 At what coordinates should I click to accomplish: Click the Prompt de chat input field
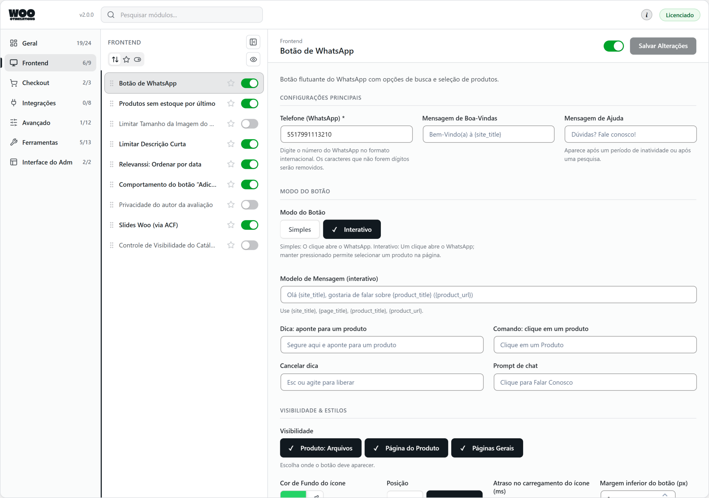tap(595, 382)
